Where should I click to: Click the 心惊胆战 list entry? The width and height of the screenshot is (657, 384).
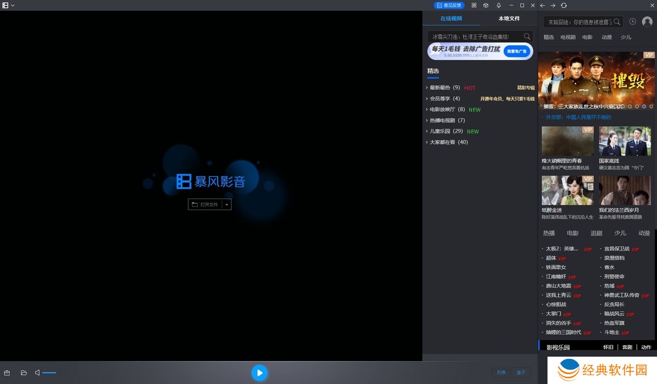556,304
